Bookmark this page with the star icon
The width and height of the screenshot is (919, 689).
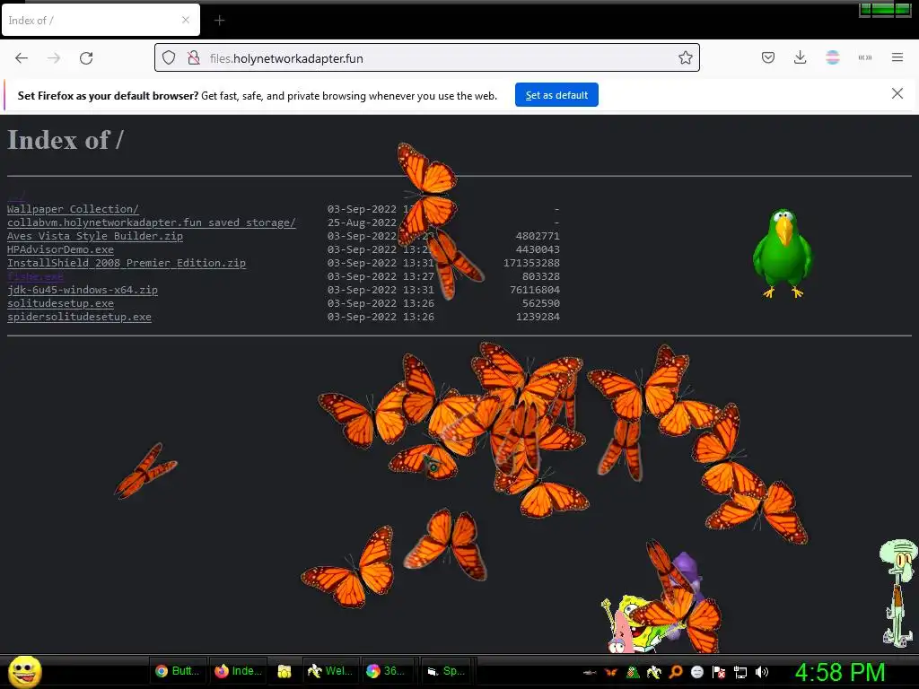coord(685,58)
